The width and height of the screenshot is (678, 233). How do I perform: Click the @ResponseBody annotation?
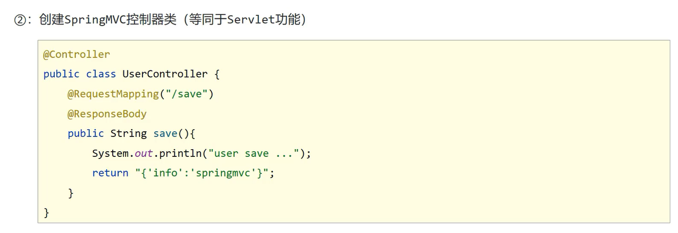[x=107, y=114]
